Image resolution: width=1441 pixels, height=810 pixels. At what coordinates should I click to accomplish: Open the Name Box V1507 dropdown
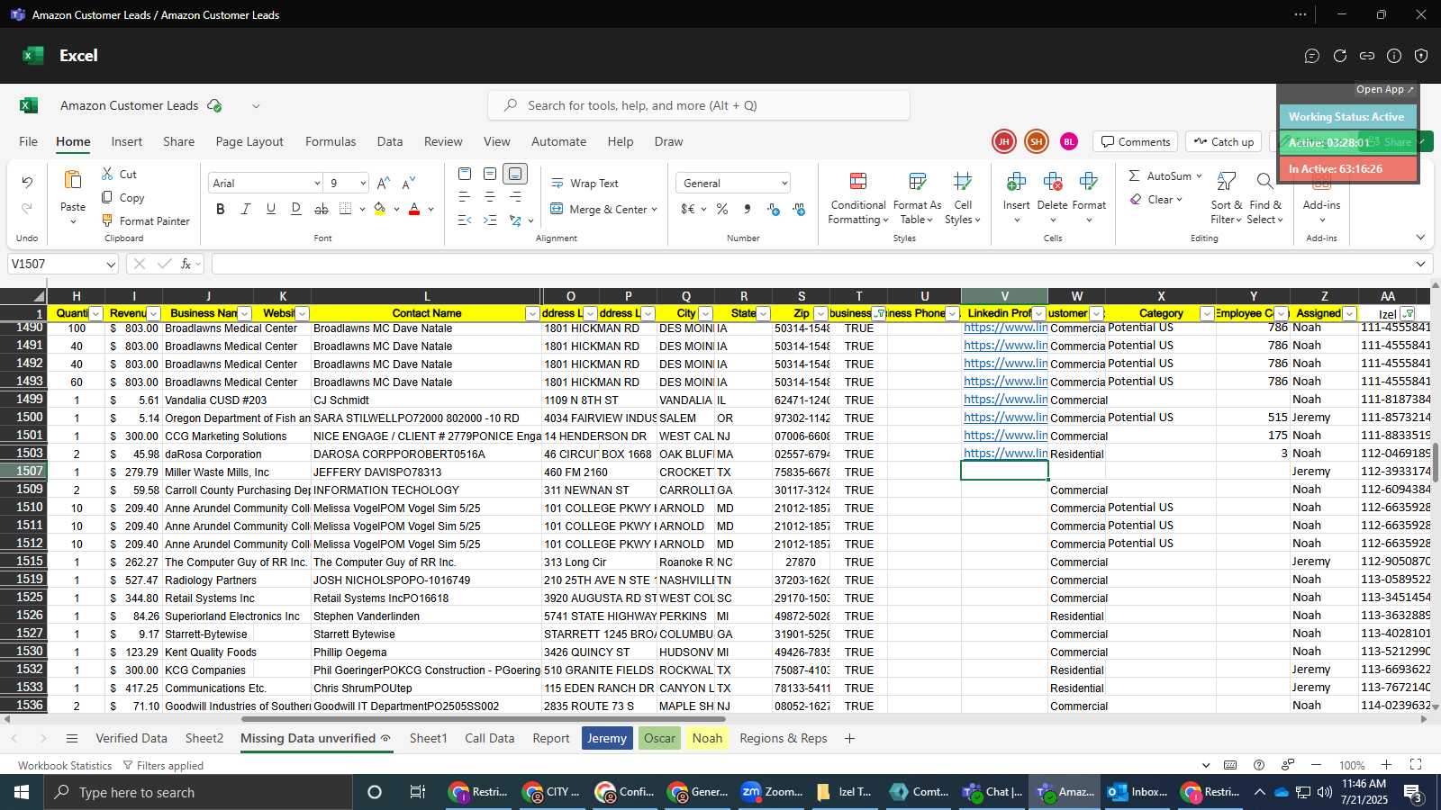[x=111, y=264]
